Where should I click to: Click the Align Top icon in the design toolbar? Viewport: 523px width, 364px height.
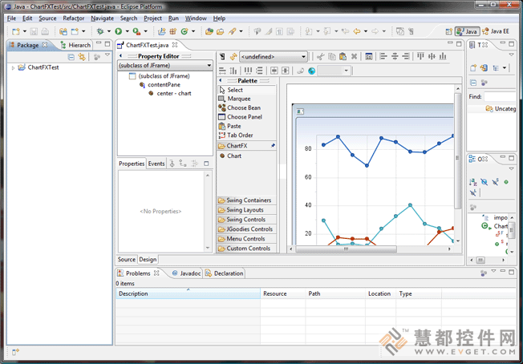[420, 56]
